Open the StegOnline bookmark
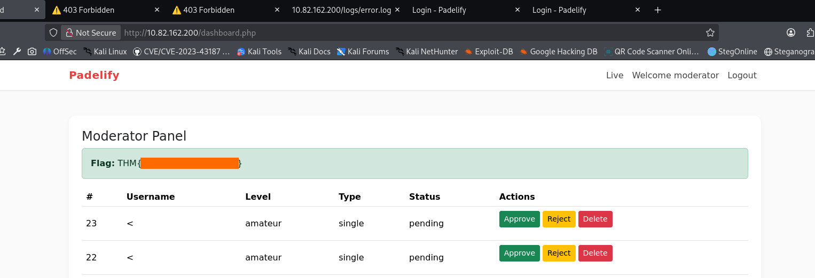Screen dimensions: 815x278 tap(732, 52)
